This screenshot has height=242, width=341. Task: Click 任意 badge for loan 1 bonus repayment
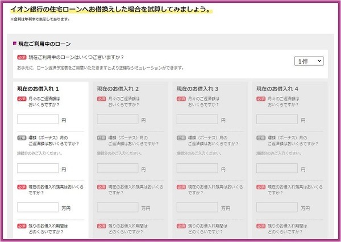[x=22, y=138]
